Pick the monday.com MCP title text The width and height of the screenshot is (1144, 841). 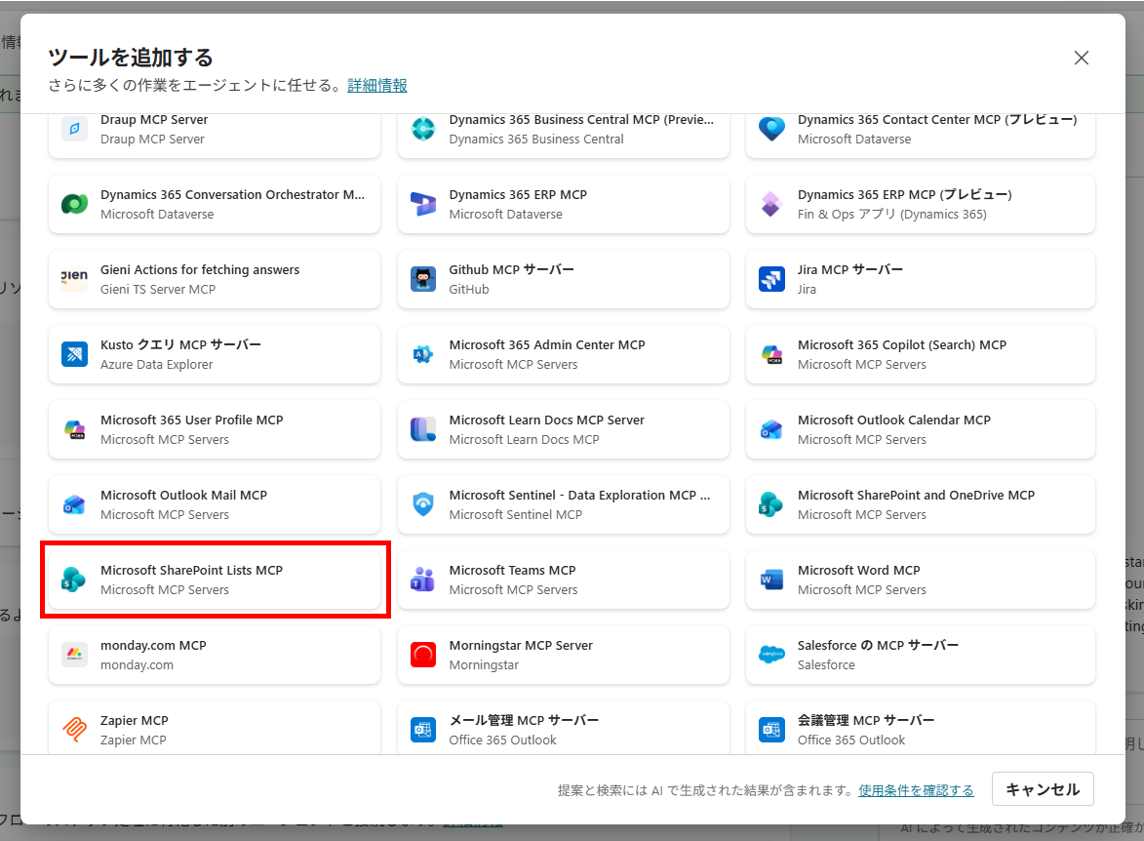153,645
